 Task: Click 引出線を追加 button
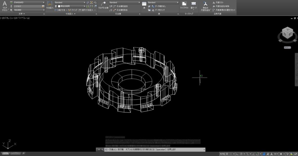[x=120, y=6]
